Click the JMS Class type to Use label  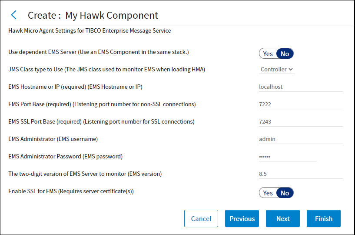tap(106, 69)
